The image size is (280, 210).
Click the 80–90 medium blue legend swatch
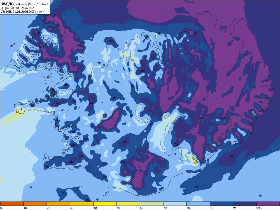[198, 204]
